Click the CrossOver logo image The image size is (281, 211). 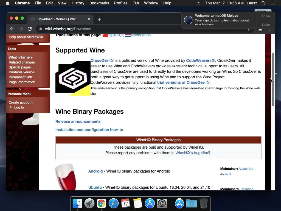(73, 78)
